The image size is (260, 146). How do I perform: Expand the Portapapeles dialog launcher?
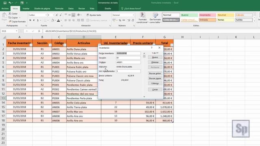26,26
